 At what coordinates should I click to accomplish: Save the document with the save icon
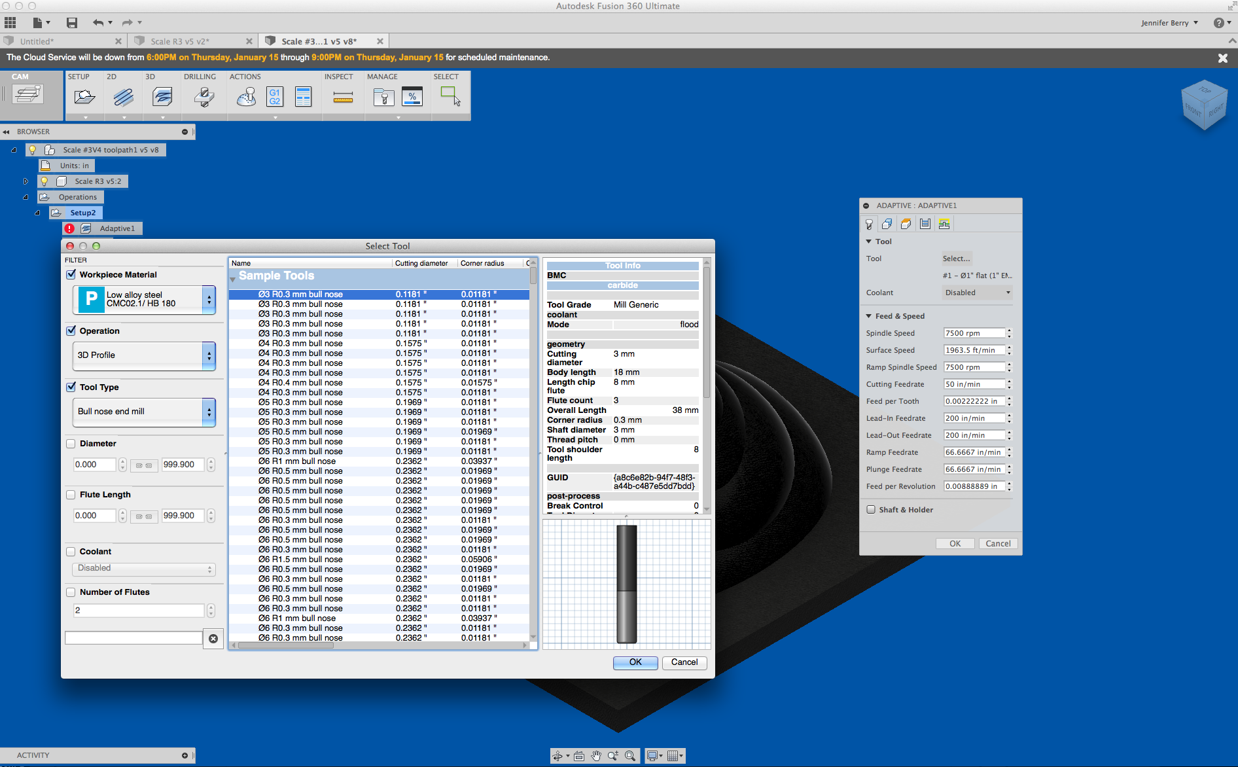point(72,23)
